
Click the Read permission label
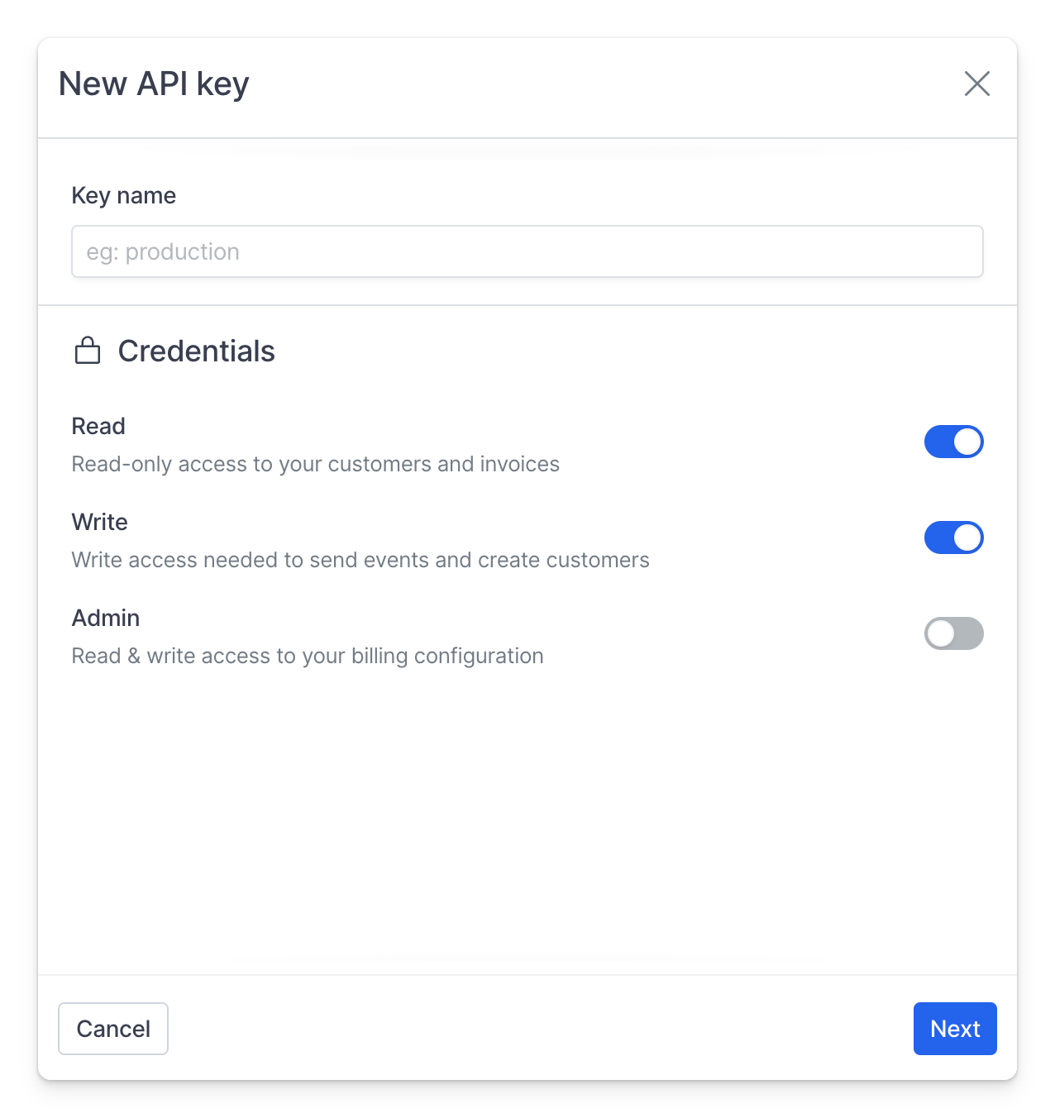point(98,426)
